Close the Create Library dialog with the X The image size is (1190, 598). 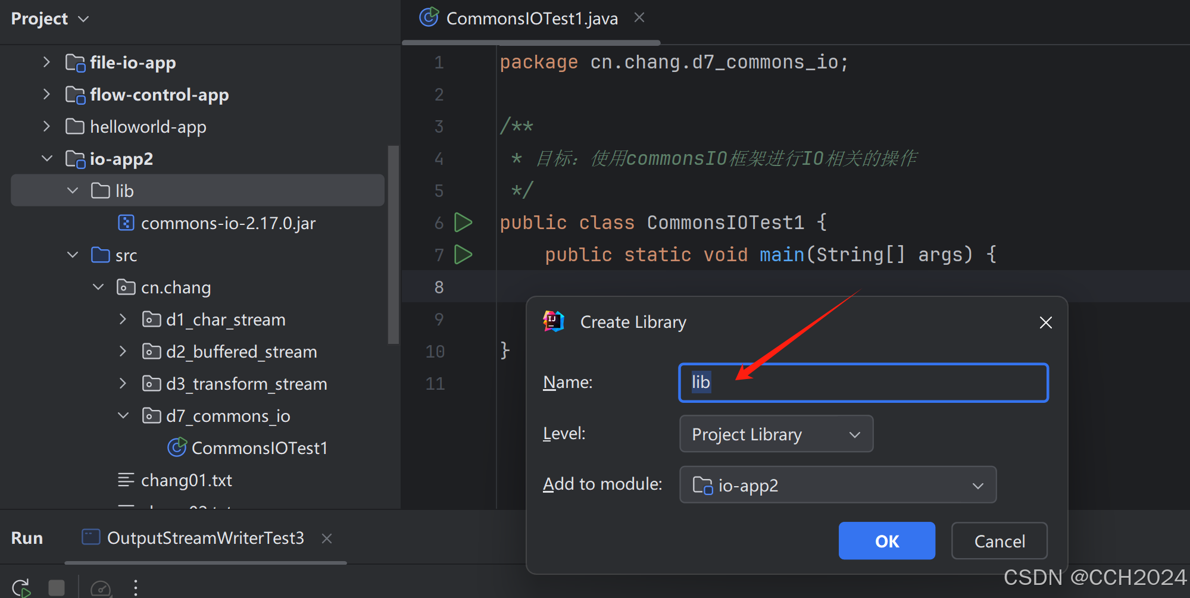[x=1045, y=323]
